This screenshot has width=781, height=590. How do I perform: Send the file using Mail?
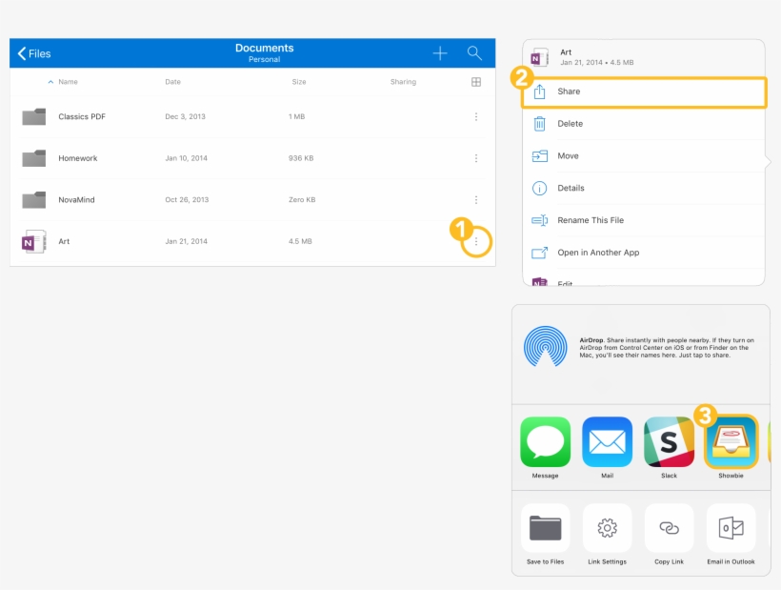coord(607,443)
